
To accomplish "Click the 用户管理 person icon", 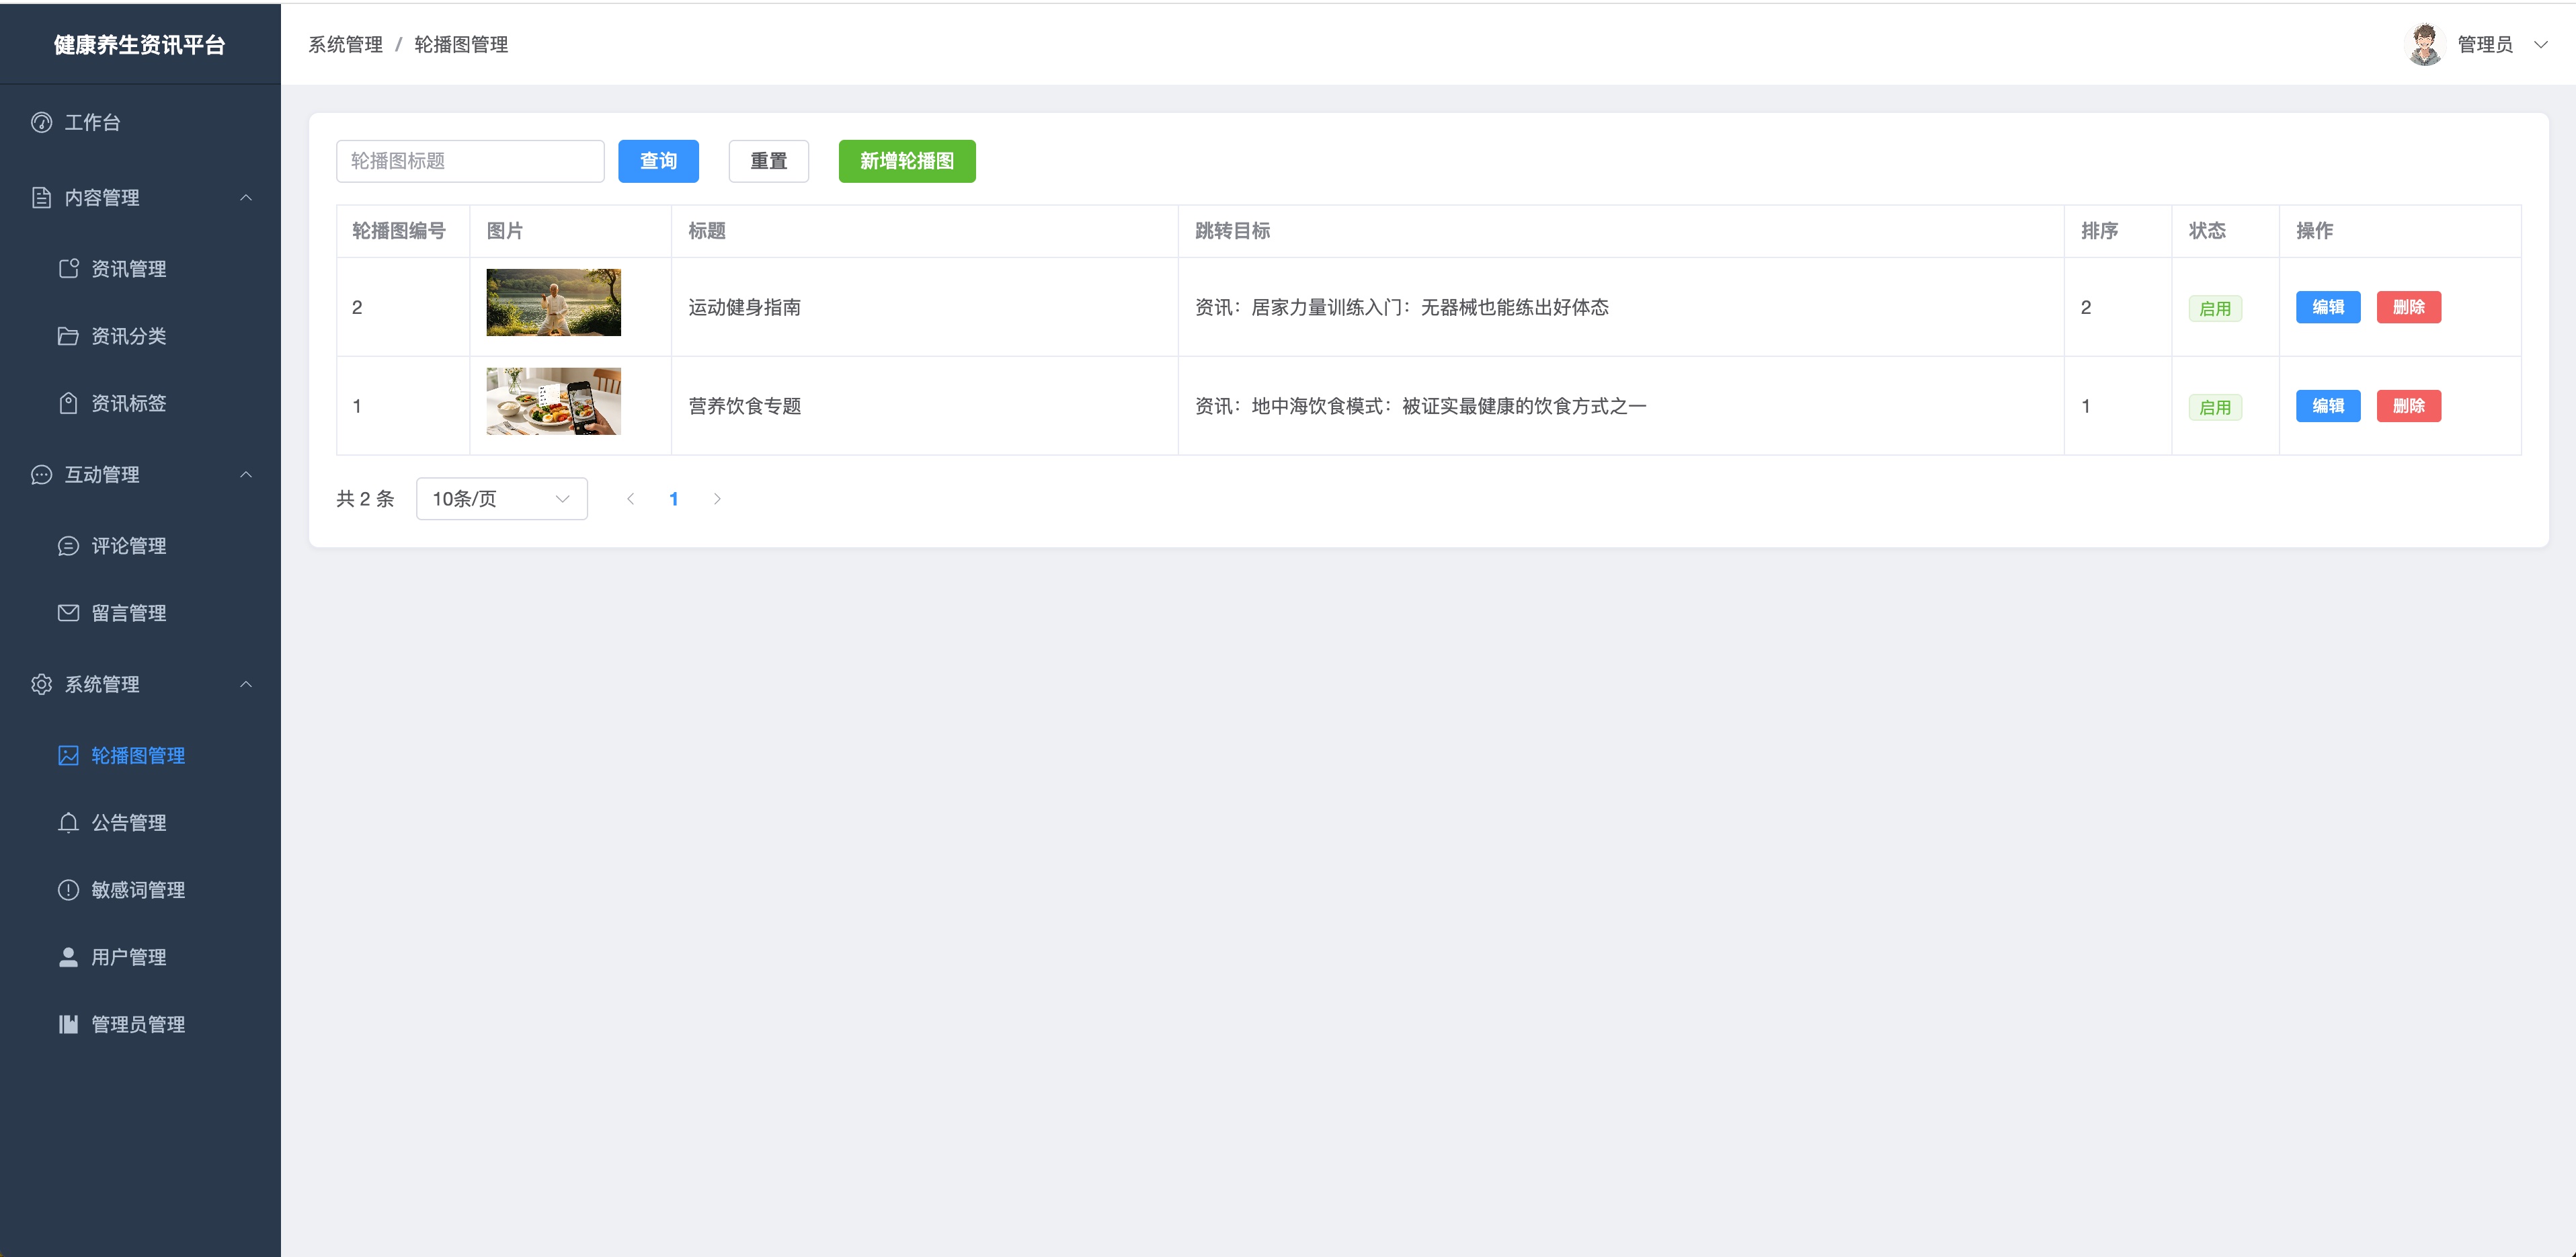I will [x=68, y=957].
